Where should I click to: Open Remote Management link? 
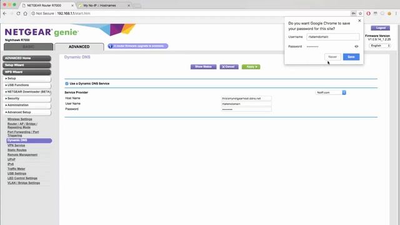pyautogui.click(x=22, y=155)
